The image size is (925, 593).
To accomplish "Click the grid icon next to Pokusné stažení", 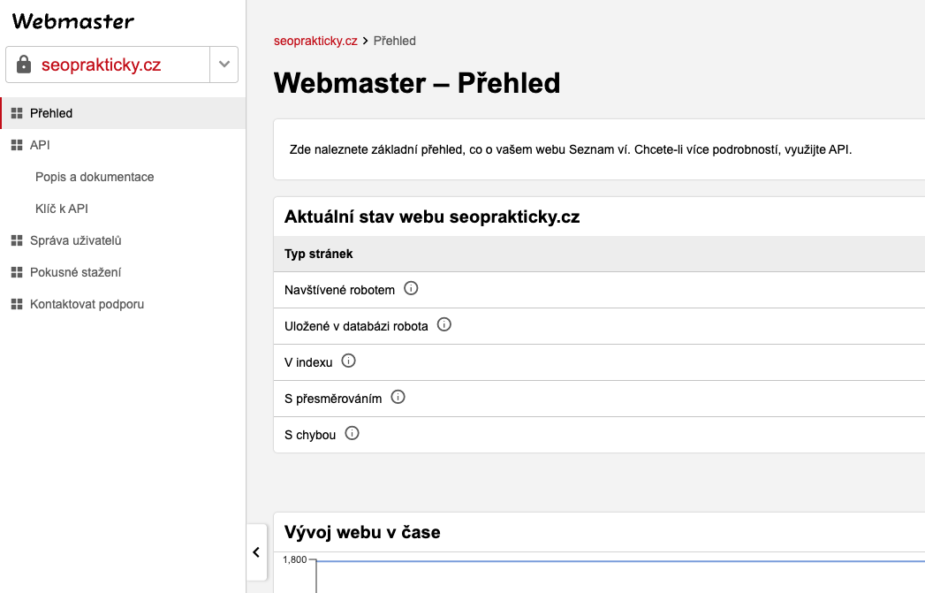I will pyautogui.click(x=17, y=272).
